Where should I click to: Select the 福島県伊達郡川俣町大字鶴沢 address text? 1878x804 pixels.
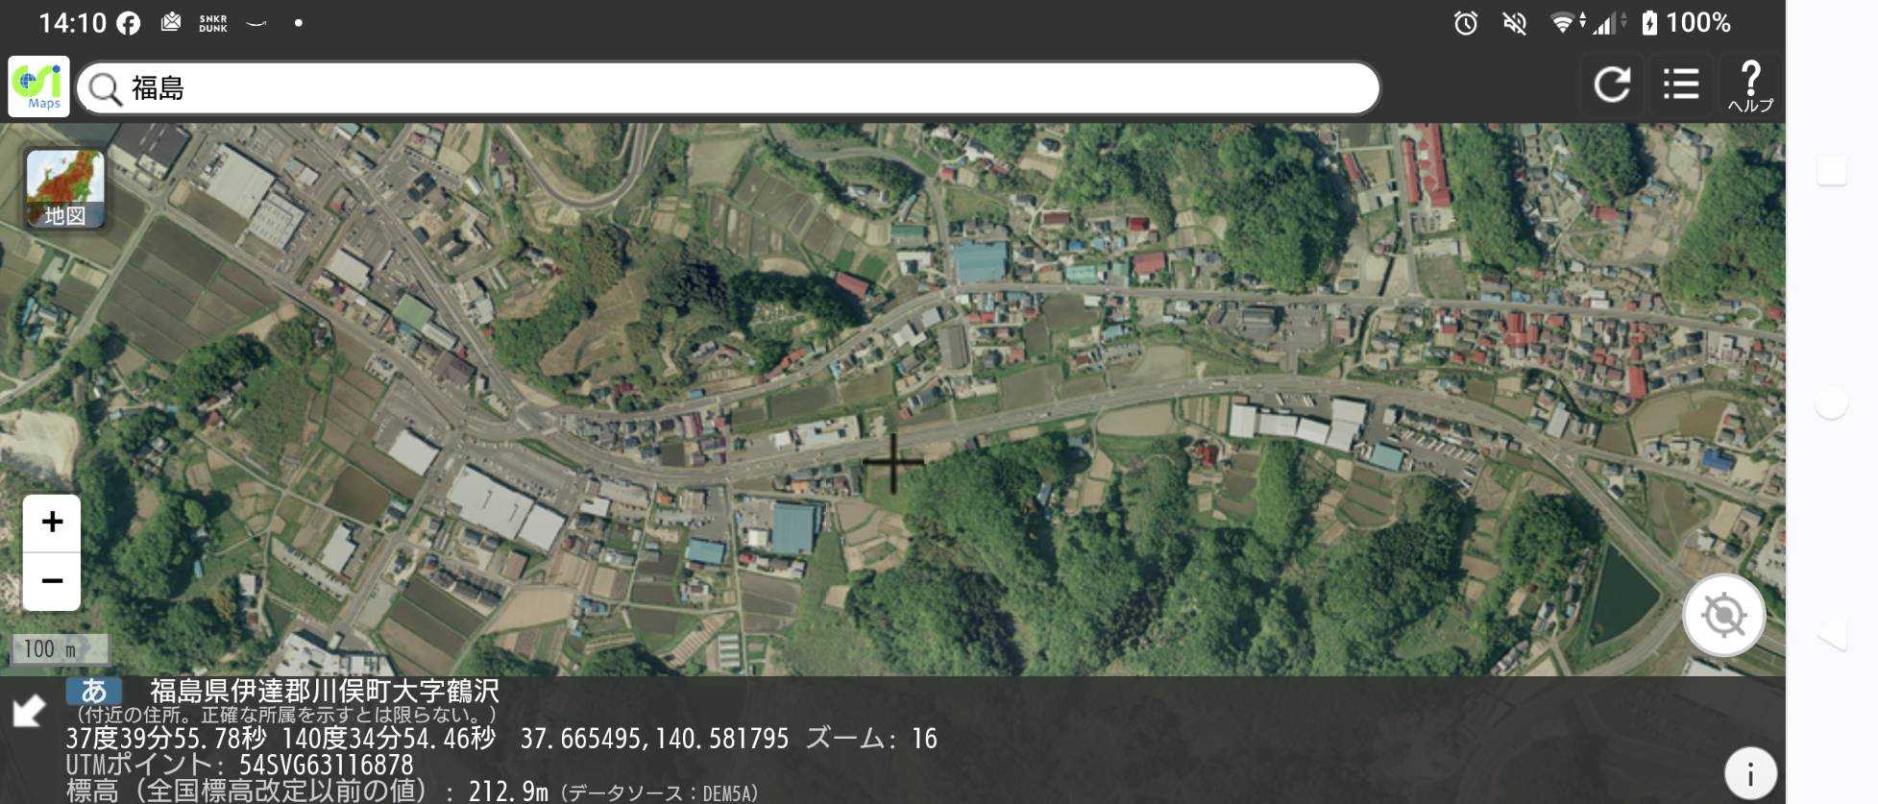(325, 691)
